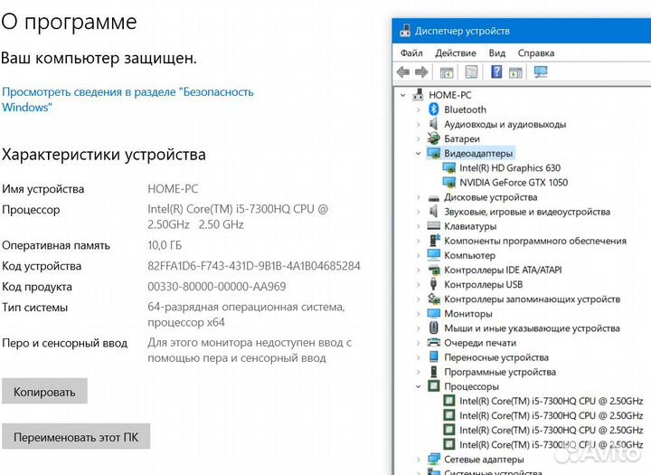Click the Сетевые адаптеры network icon
This screenshot has width=651, height=475.
click(433, 459)
